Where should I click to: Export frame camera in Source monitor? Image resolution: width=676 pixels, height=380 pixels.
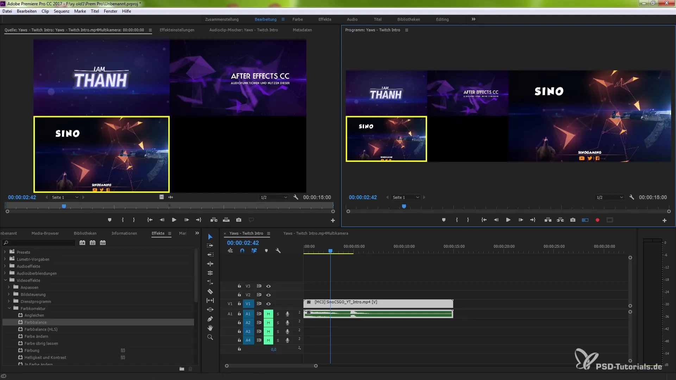[239, 220]
